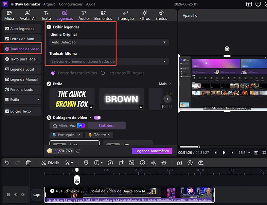267x205 pixels.
Task: Switch to the Elementos tab
Action: 103,16
